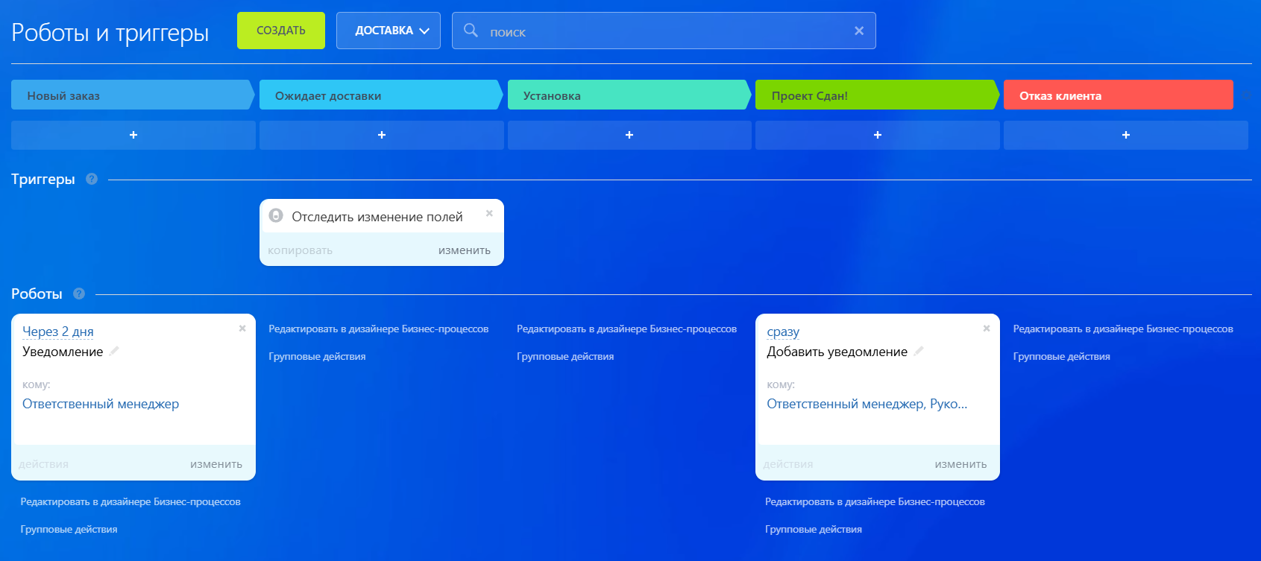The image size is (1261, 561).
Task: Remove the Отследить изменение полей trigger
Action: click(x=489, y=213)
